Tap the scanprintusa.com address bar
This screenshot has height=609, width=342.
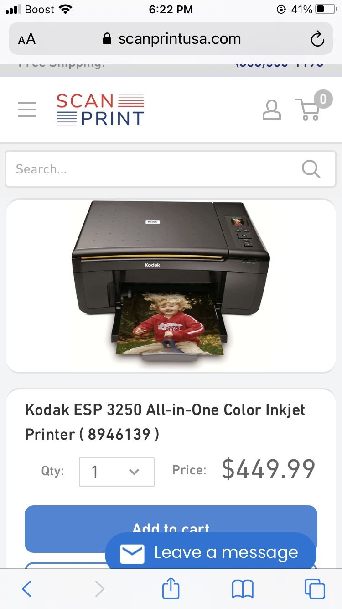pyautogui.click(x=171, y=39)
